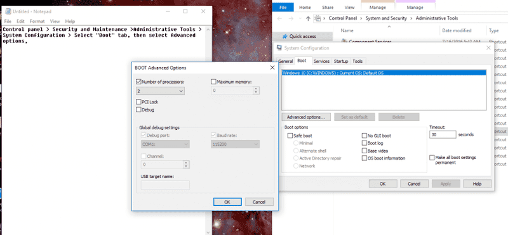Screen dimensions: 508x235
Task: Click the Explorer up-arrow navigation icon
Action: point(308,18)
